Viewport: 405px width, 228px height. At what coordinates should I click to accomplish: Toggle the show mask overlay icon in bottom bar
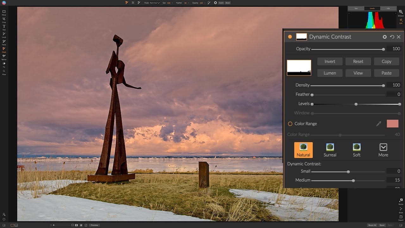point(81,225)
